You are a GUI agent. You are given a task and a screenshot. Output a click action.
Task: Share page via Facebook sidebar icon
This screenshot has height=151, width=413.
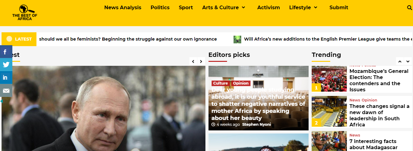tap(6, 52)
